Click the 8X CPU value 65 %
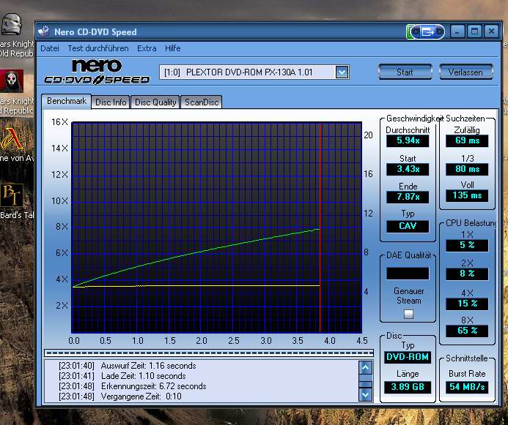The image size is (508, 425). coord(467,331)
